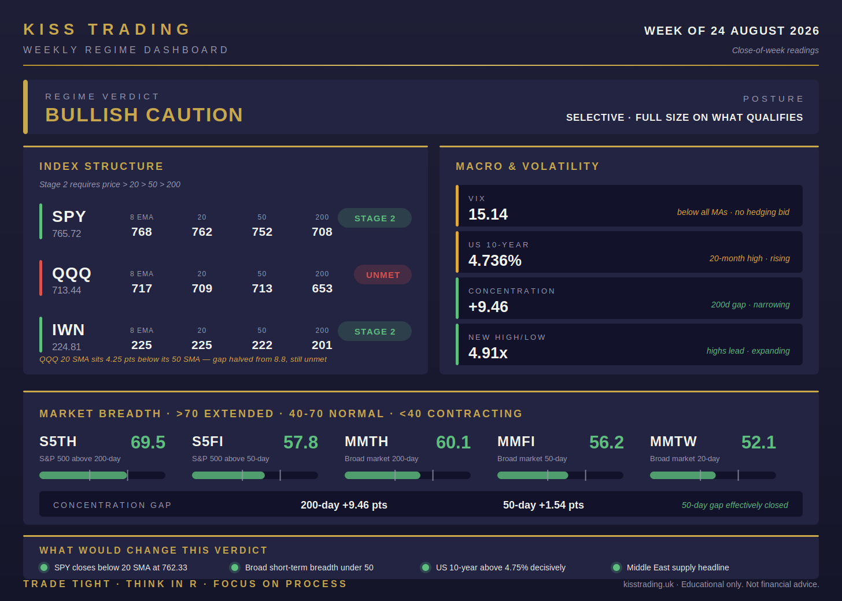Click the KISS TRADING title
Viewport: 842px width, 601px height.
[x=107, y=29]
